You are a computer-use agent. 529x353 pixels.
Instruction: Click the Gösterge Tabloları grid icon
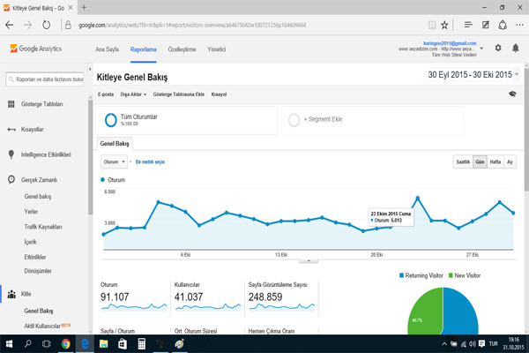coord(11,104)
